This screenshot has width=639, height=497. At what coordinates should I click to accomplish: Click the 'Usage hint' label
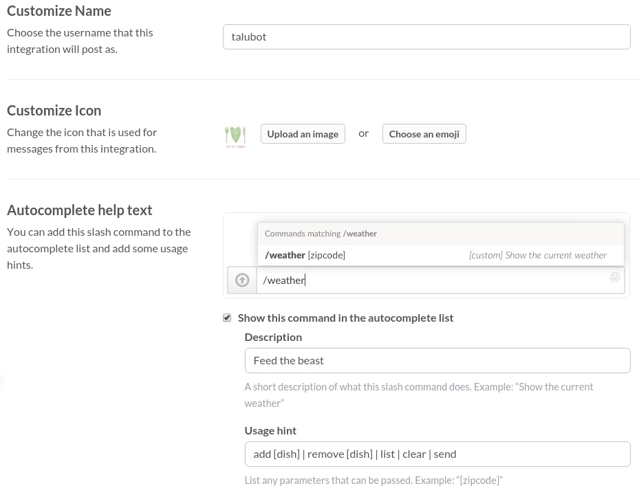coord(270,430)
